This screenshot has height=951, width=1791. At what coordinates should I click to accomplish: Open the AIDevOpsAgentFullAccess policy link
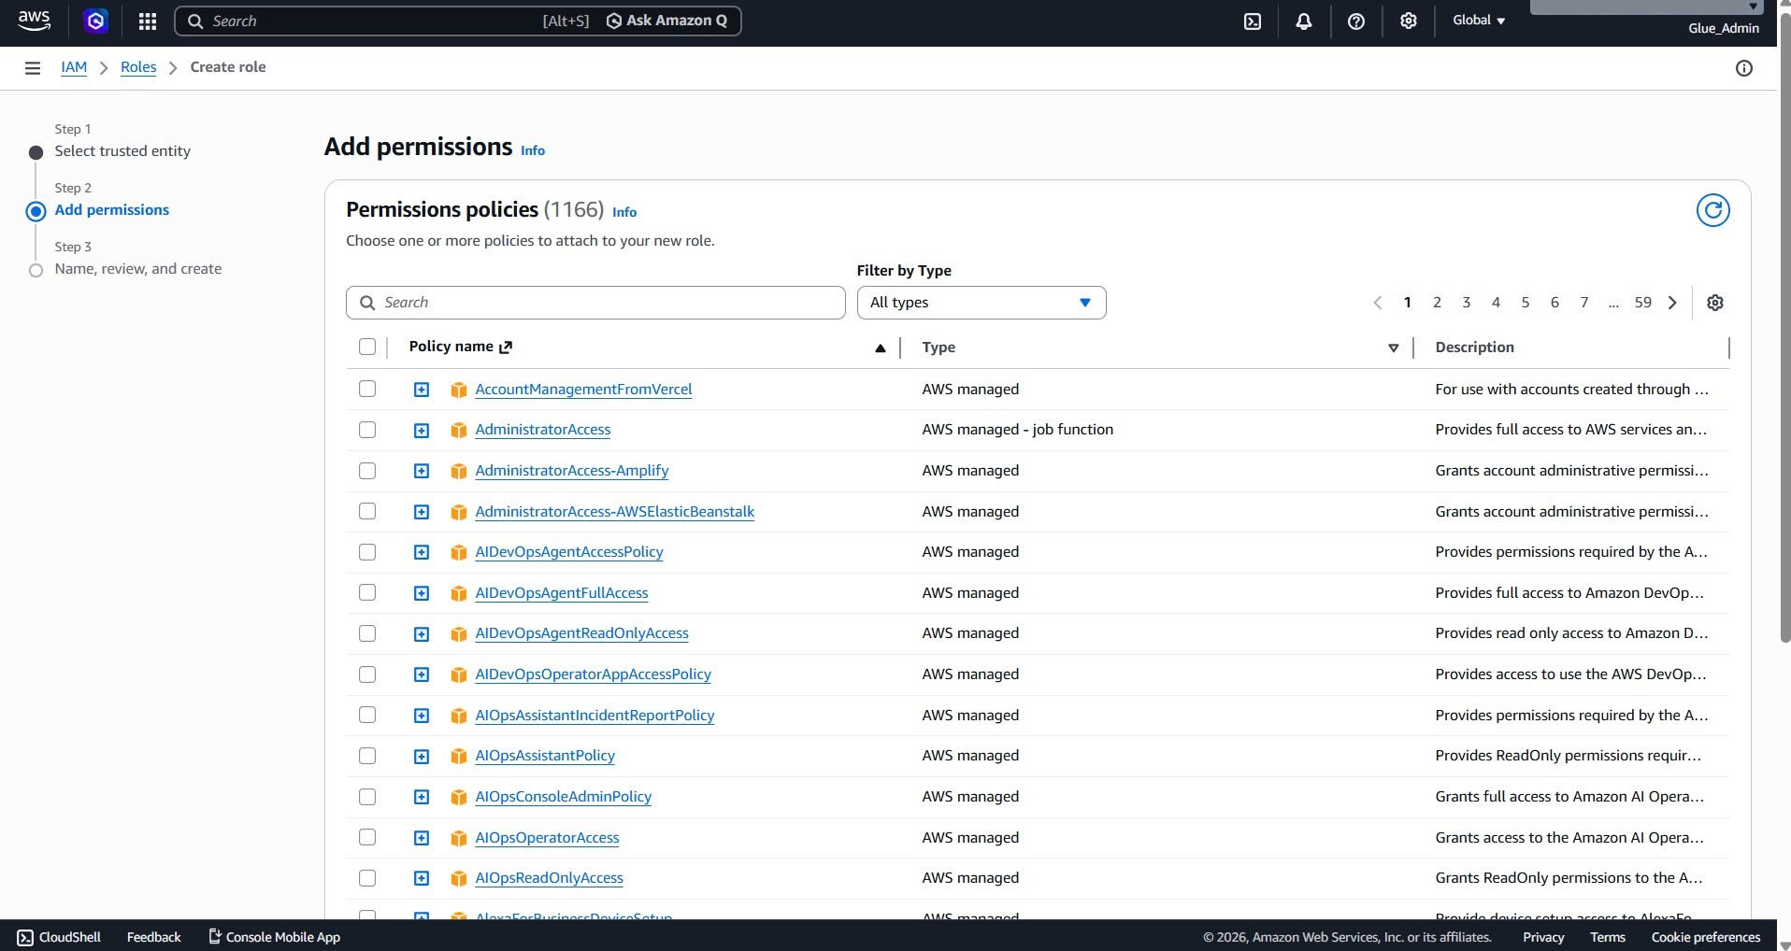(562, 593)
